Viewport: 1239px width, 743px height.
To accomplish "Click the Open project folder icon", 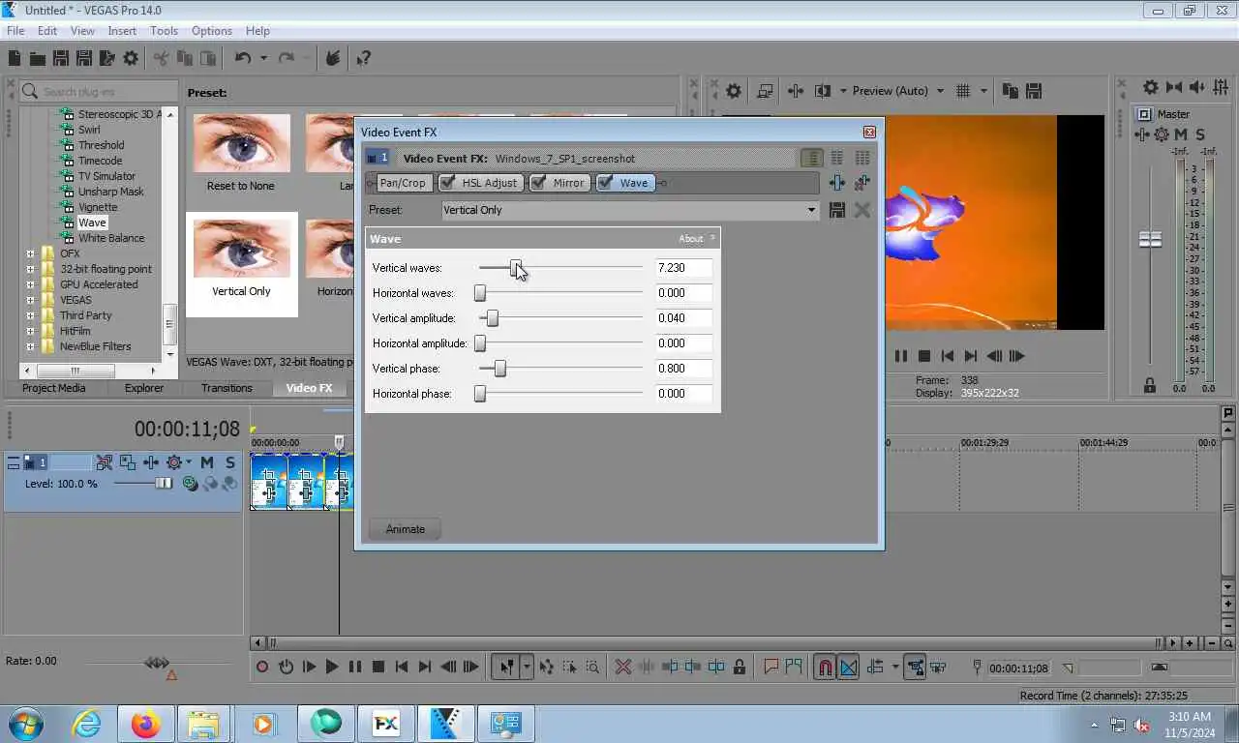I will (x=37, y=58).
